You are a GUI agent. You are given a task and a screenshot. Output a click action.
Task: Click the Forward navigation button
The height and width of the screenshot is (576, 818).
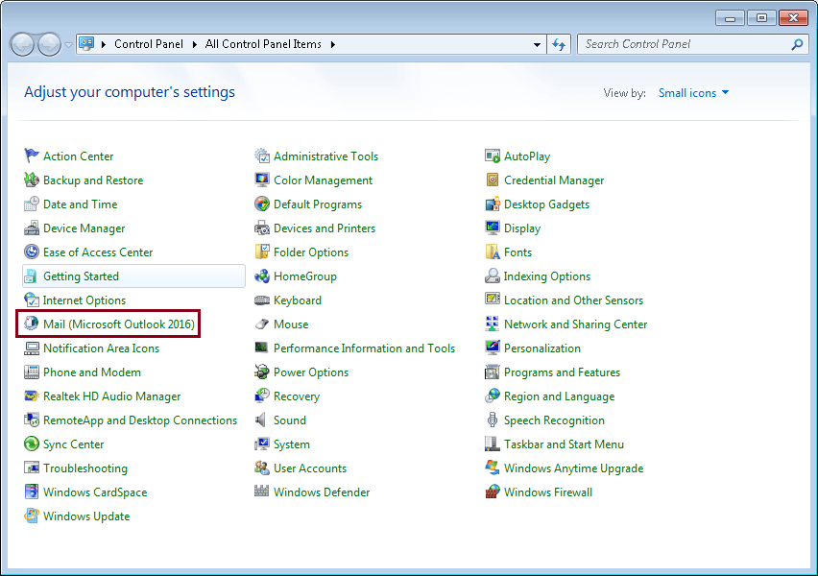50,45
